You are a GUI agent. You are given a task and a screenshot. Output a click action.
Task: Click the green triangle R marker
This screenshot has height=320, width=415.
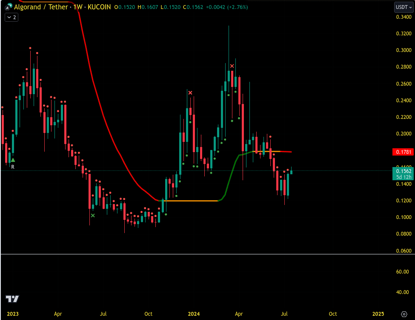pyautogui.click(x=13, y=160)
